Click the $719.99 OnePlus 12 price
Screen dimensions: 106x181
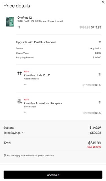coord(96,27)
